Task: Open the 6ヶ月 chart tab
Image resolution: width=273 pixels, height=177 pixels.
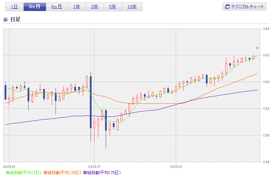Action: (57, 7)
